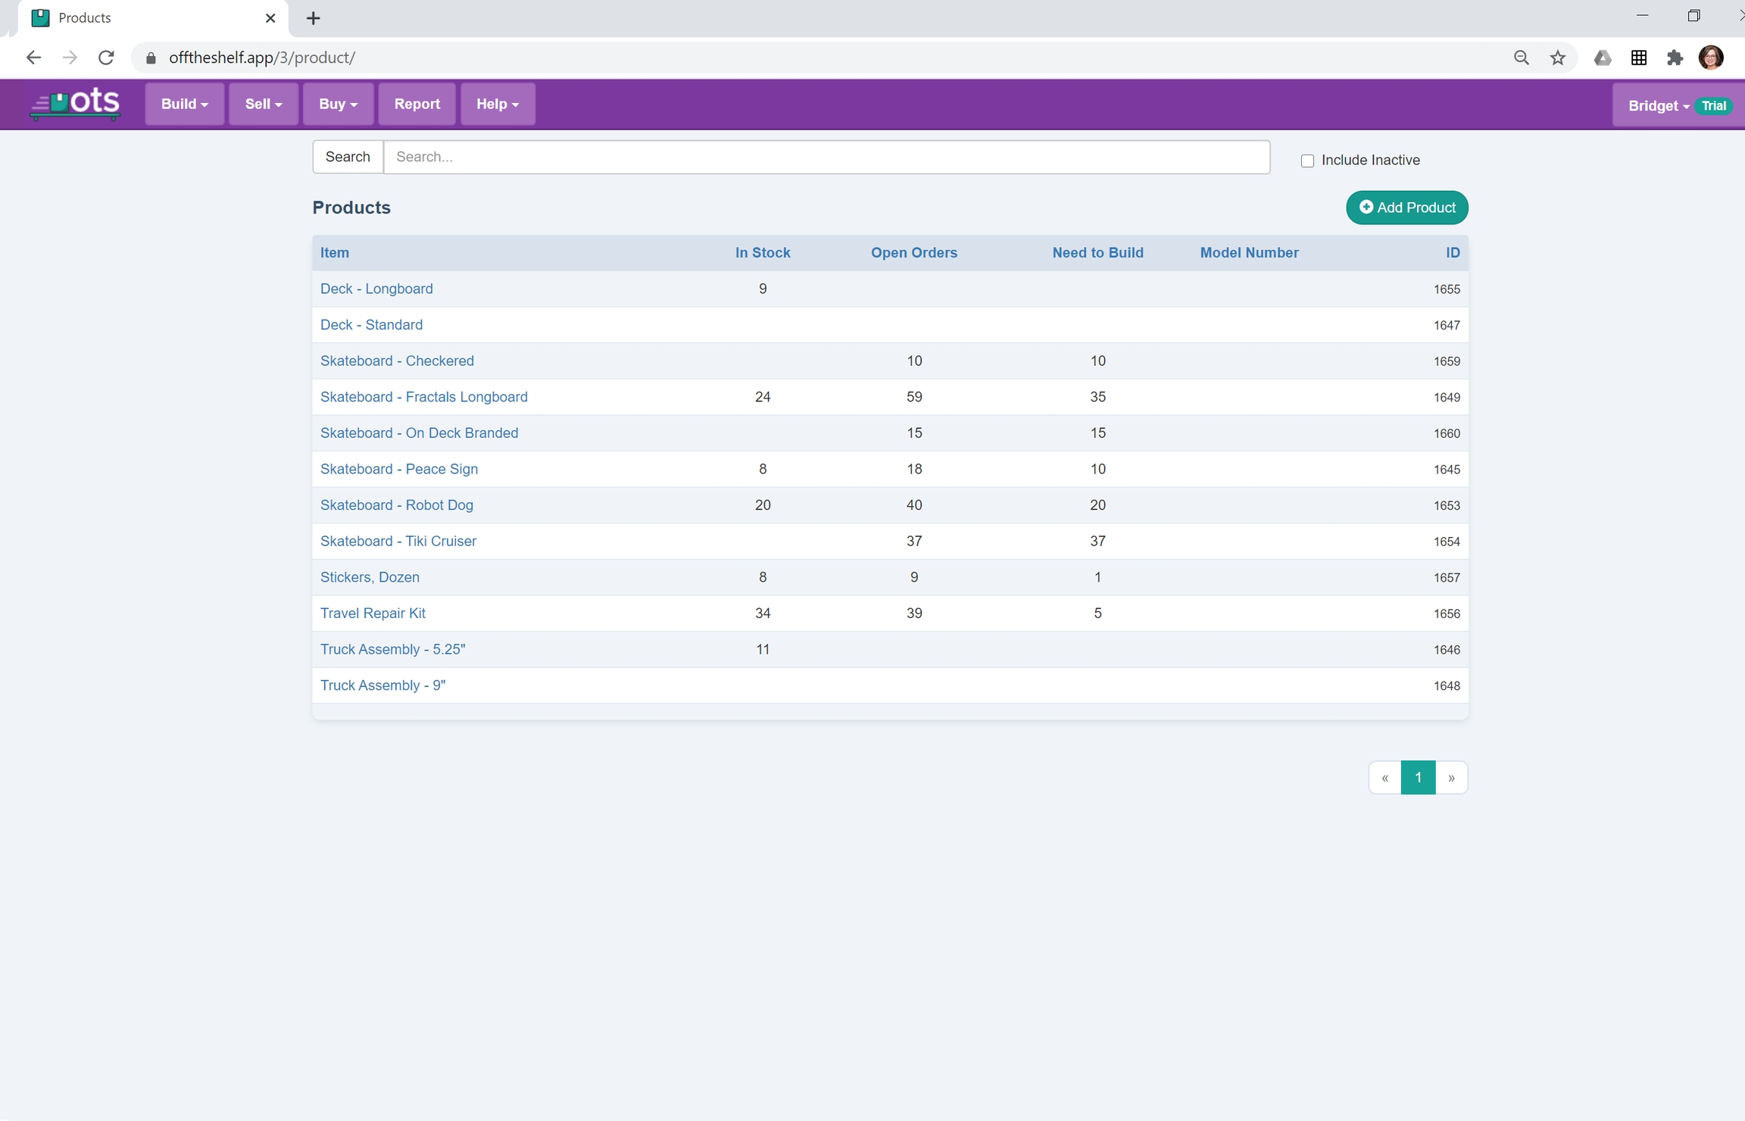
Task: Expand the Build dropdown menu
Action: (184, 105)
